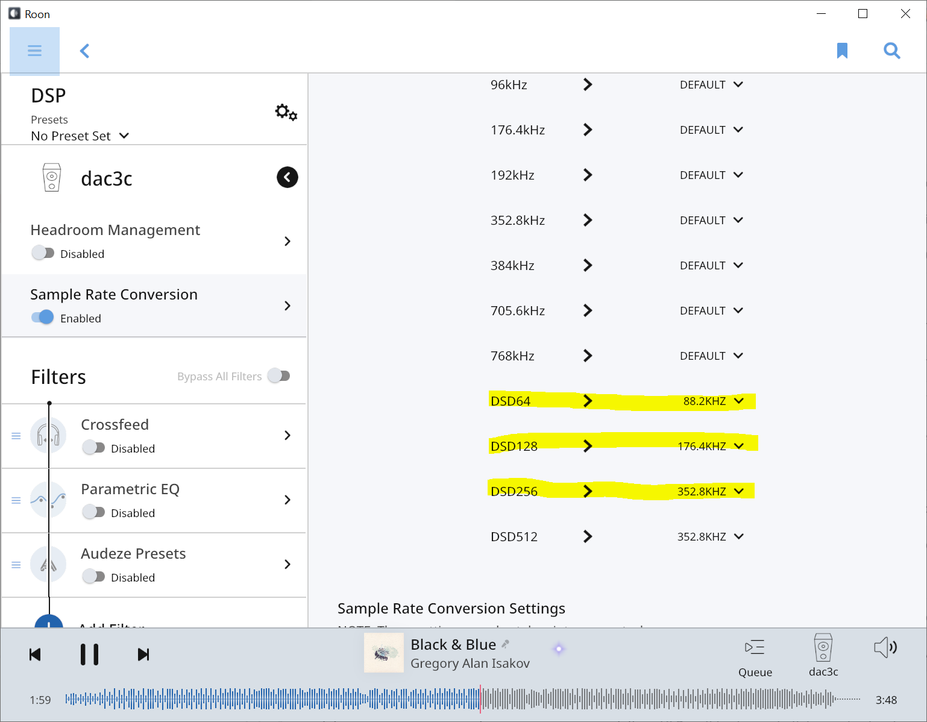This screenshot has height=722, width=927.
Task: Open search with the magnifier icon
Action: click(x=891, y=51)
